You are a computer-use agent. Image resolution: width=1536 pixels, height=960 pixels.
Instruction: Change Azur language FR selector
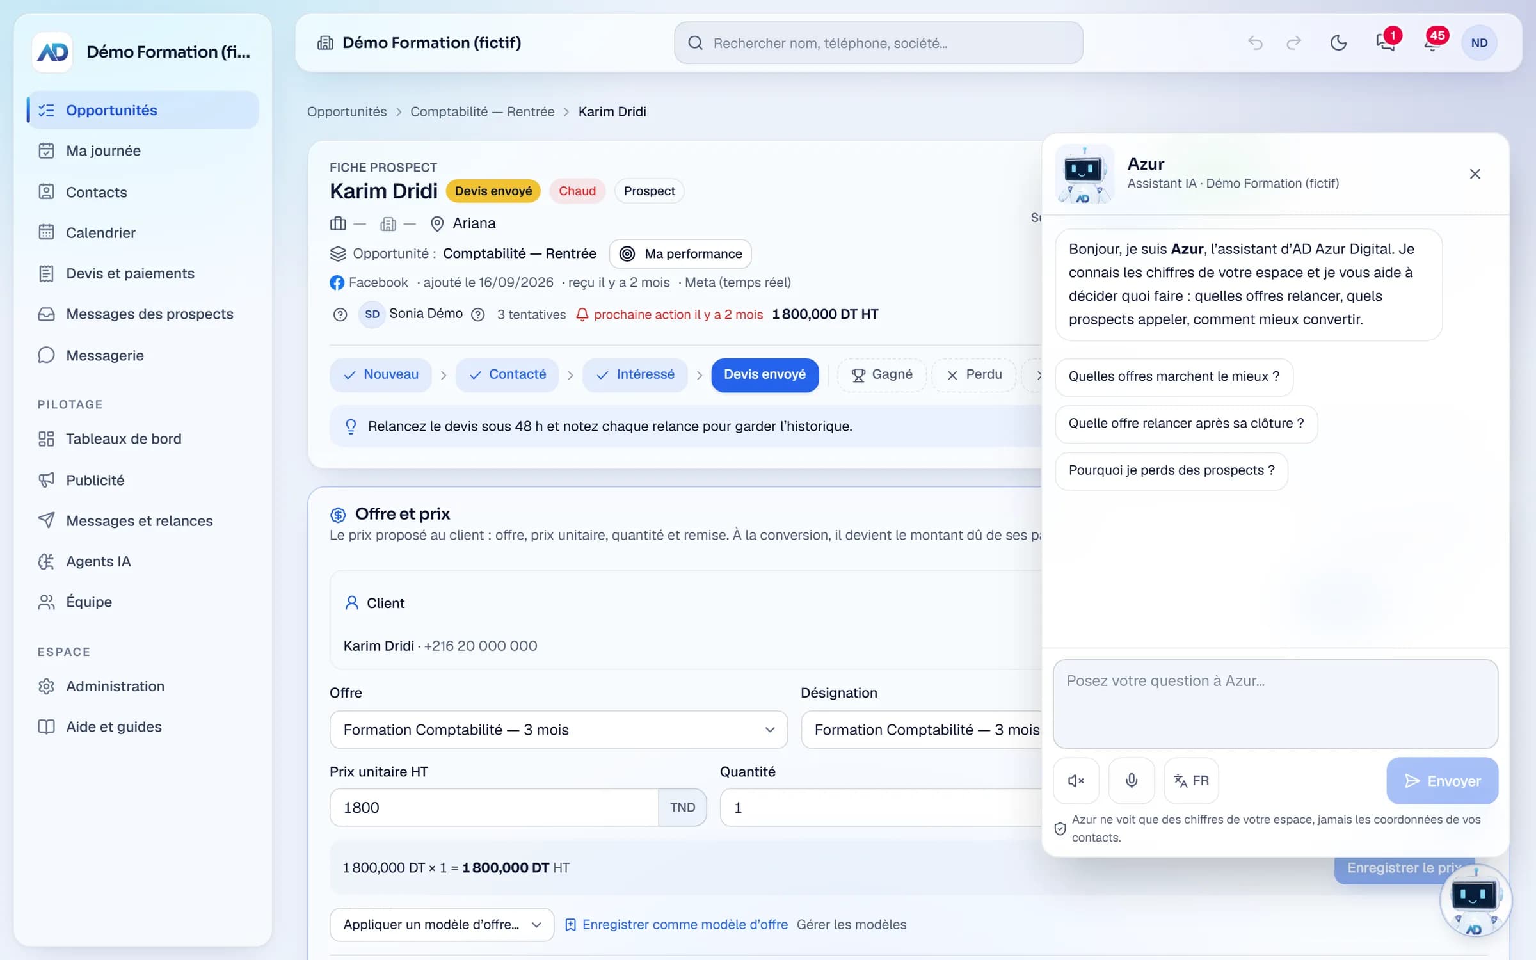tap(1191, 781)
